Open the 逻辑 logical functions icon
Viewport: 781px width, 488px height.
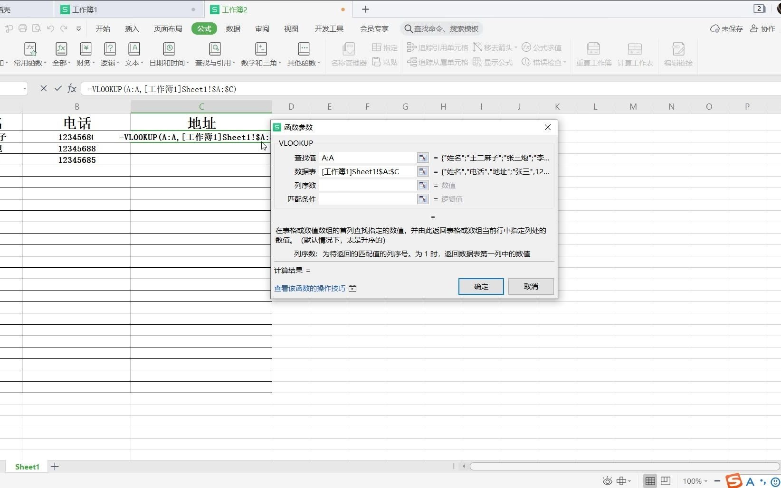(110, 49)
